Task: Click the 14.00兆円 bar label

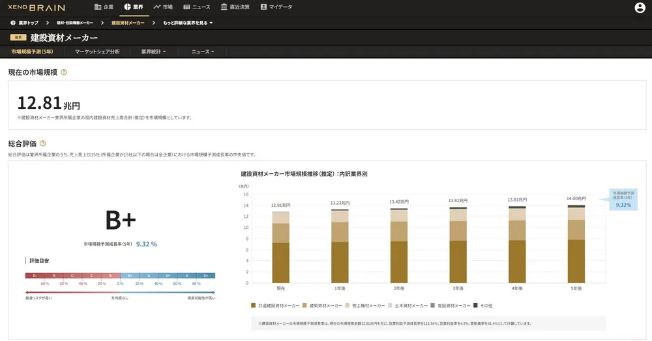Action: pos(576,198)
